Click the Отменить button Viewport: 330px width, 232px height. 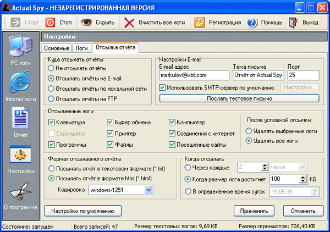coord(303,211)
